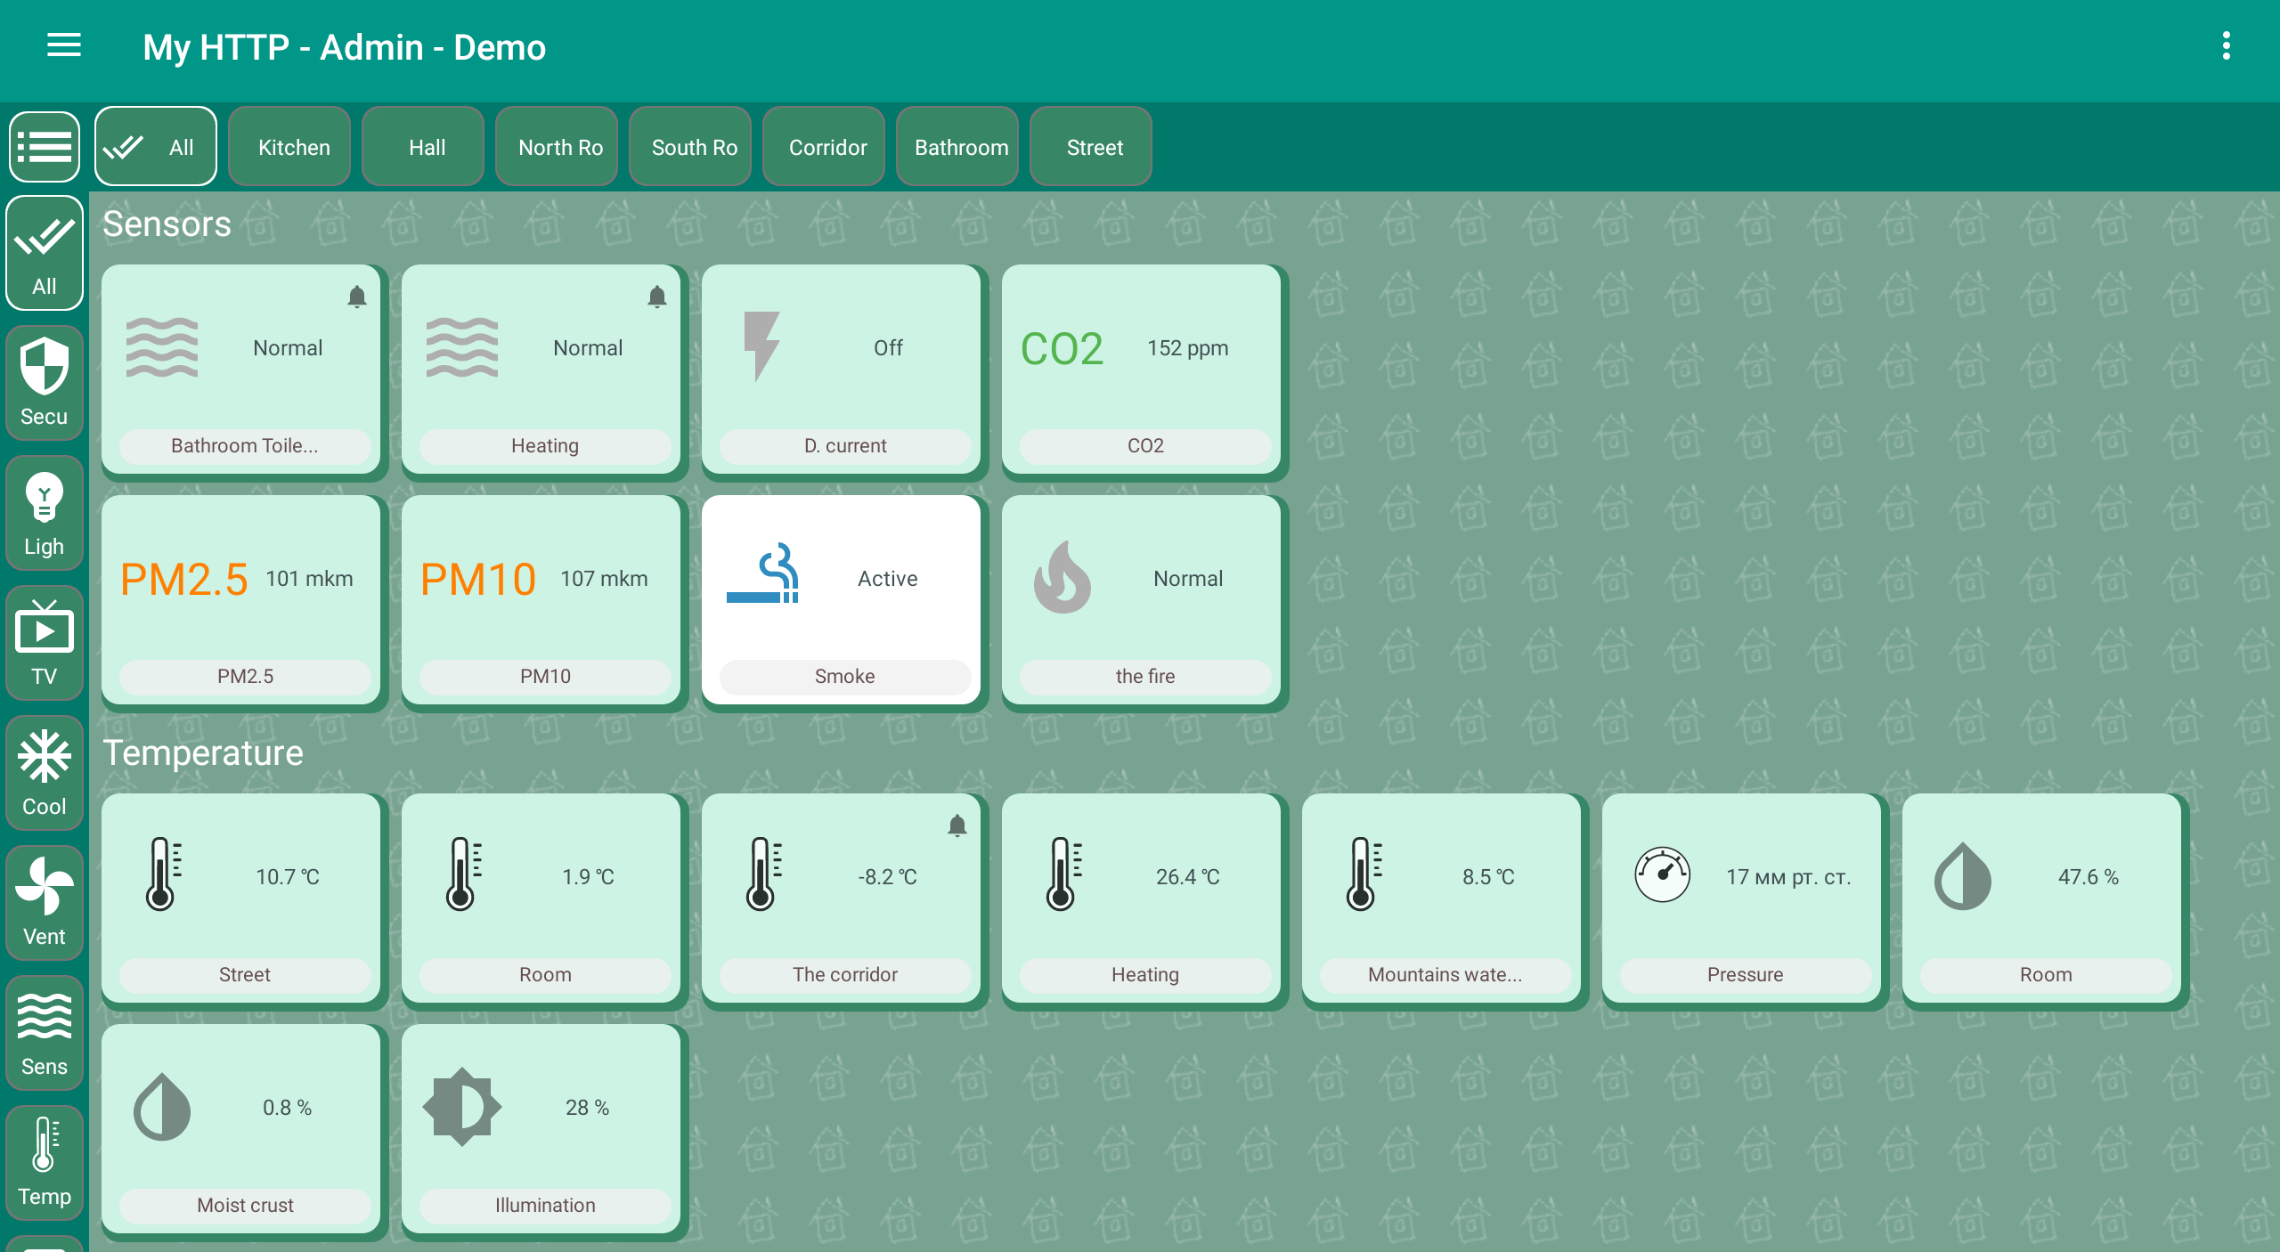The width and height of the screenshot is (2280, 1252).
Task: Select the Security shield category
Action: point(45,383)
